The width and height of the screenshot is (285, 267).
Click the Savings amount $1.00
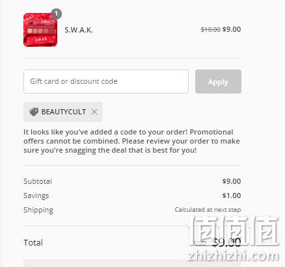pos(232,196)
